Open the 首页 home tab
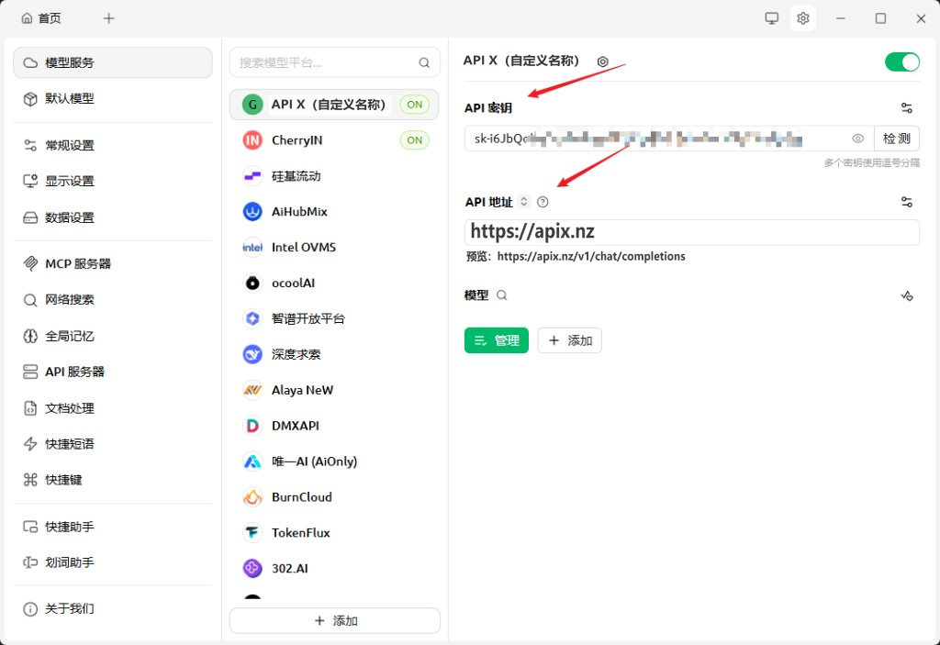This screenshot has height=645, width=940. [41, 18]
